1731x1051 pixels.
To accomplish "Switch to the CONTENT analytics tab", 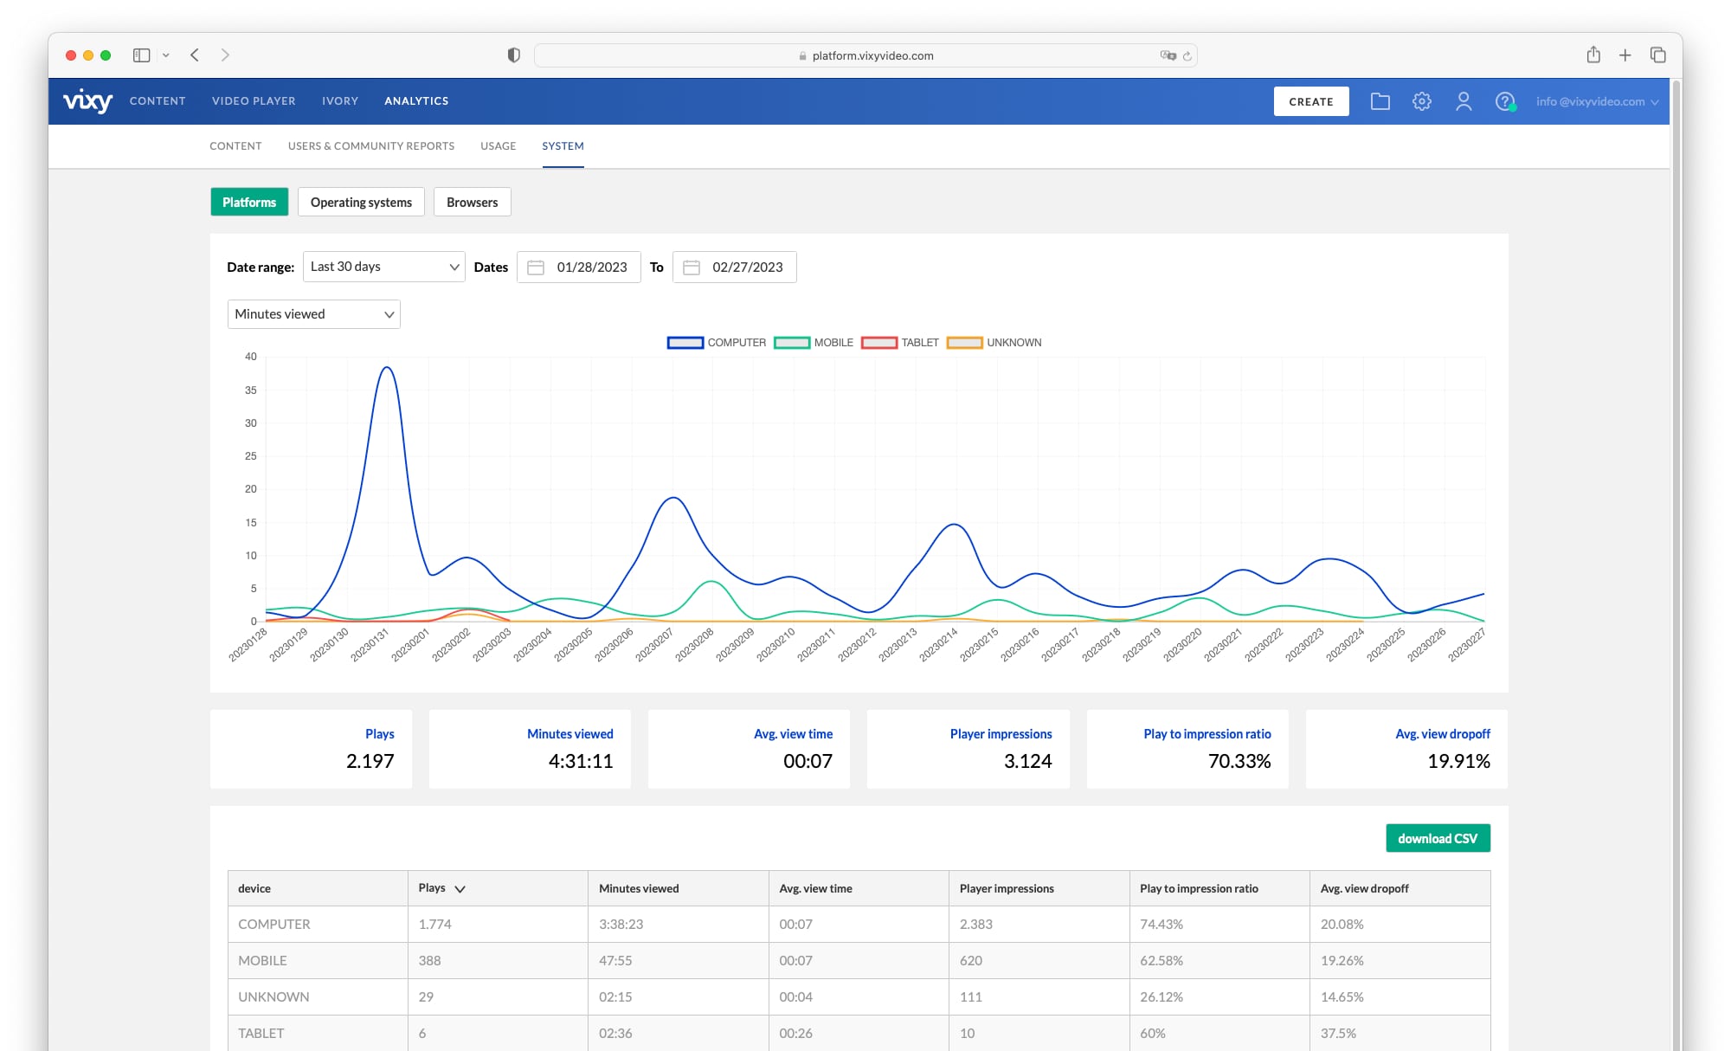I will (x=235, y=145).
